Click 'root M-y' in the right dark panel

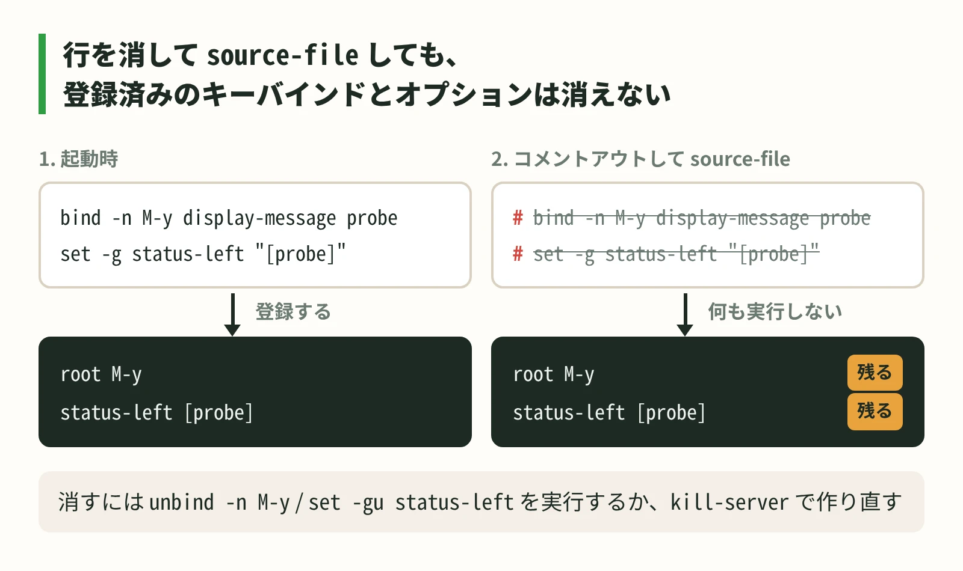click(554, 374)
